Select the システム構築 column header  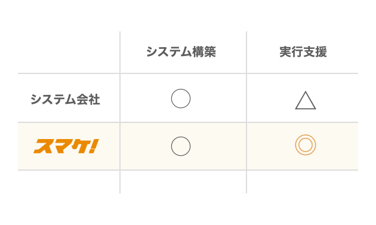(x=181, y=52)
